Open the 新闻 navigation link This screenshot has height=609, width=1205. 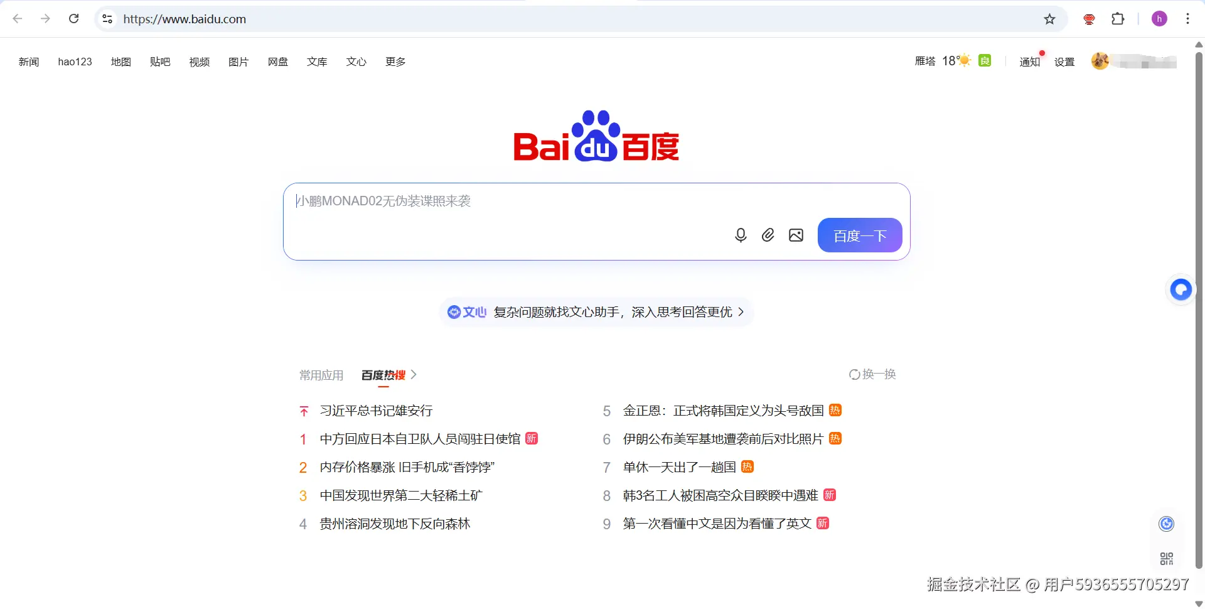tap(29, 62)
